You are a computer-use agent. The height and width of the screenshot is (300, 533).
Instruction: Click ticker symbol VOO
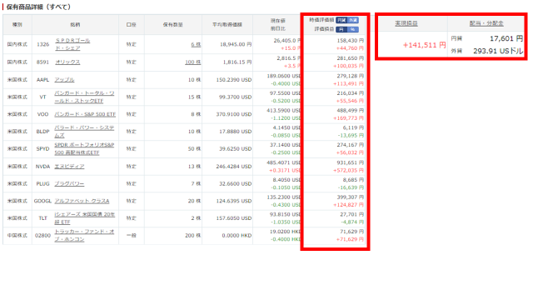(42, 114)
